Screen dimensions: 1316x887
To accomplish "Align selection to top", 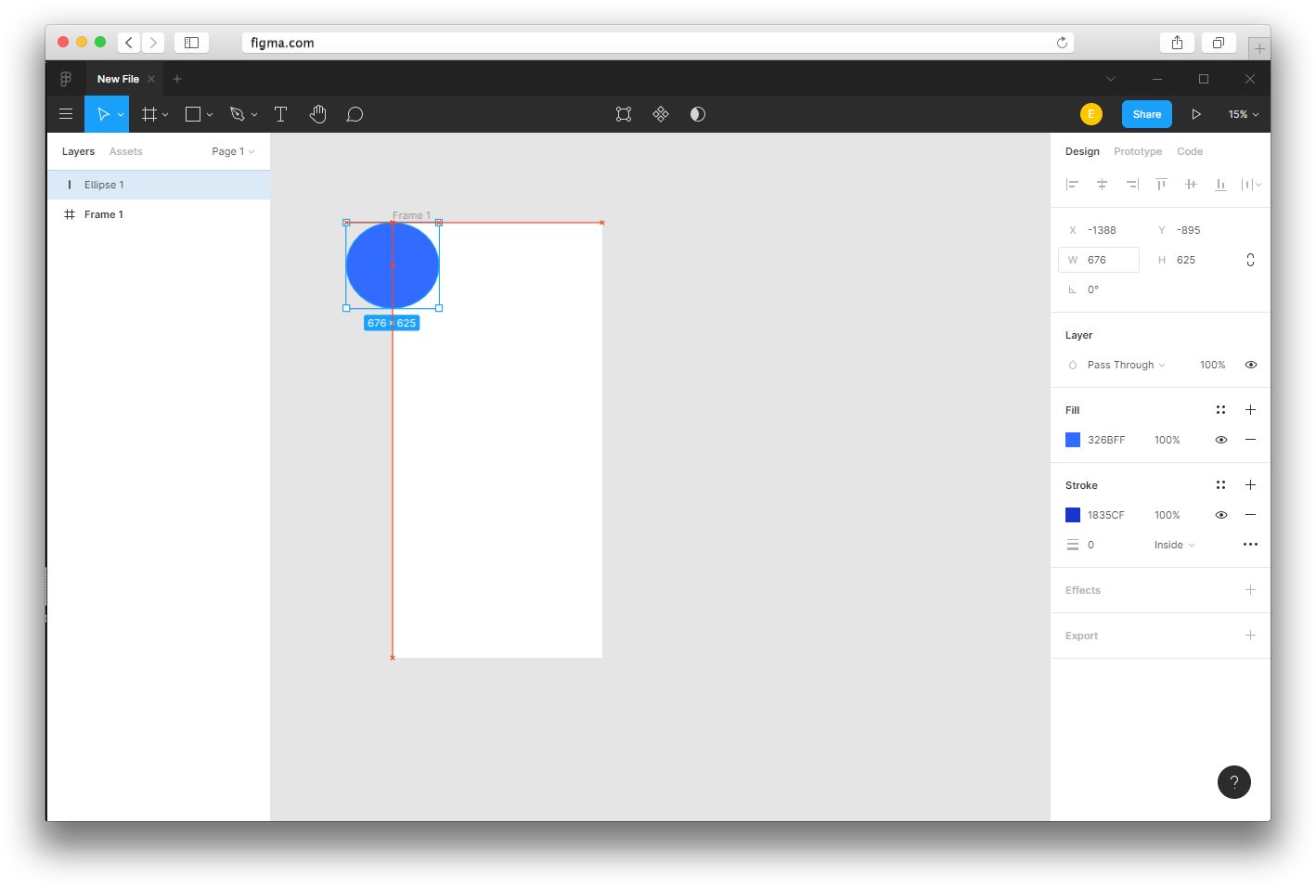I will coord(1161,185).
